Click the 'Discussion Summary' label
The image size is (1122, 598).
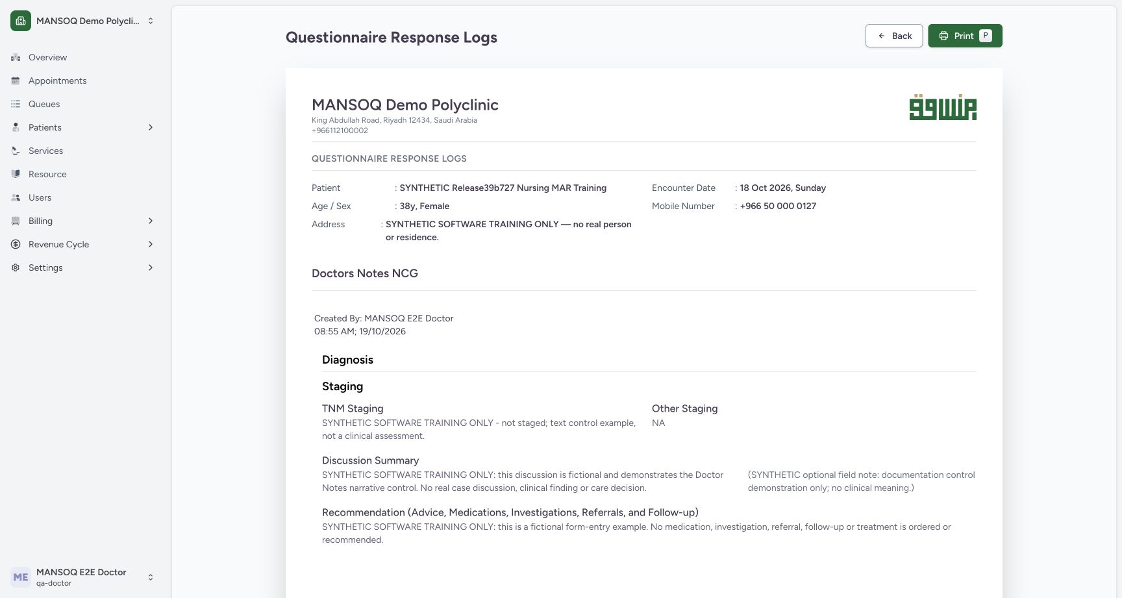370,460
